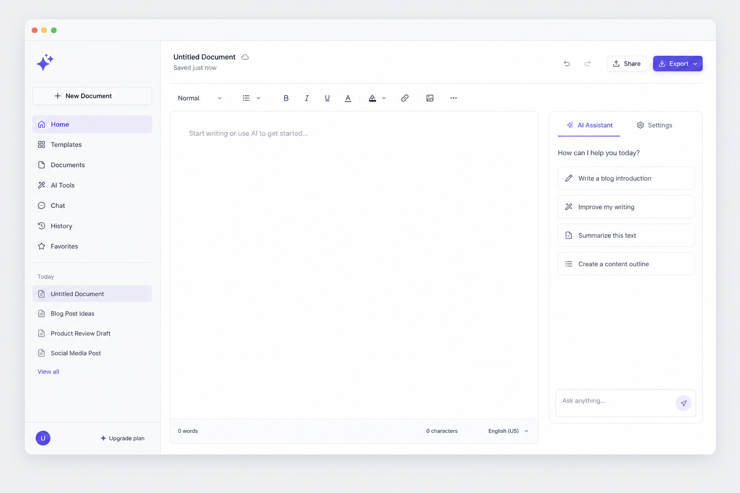740x493 pixels.
Task: Change the English (US) language selector
Action: tap(508, 431)
